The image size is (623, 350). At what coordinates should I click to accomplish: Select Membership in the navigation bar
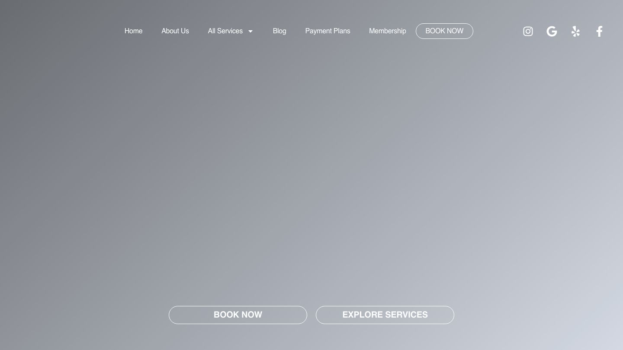click(387, 31)
